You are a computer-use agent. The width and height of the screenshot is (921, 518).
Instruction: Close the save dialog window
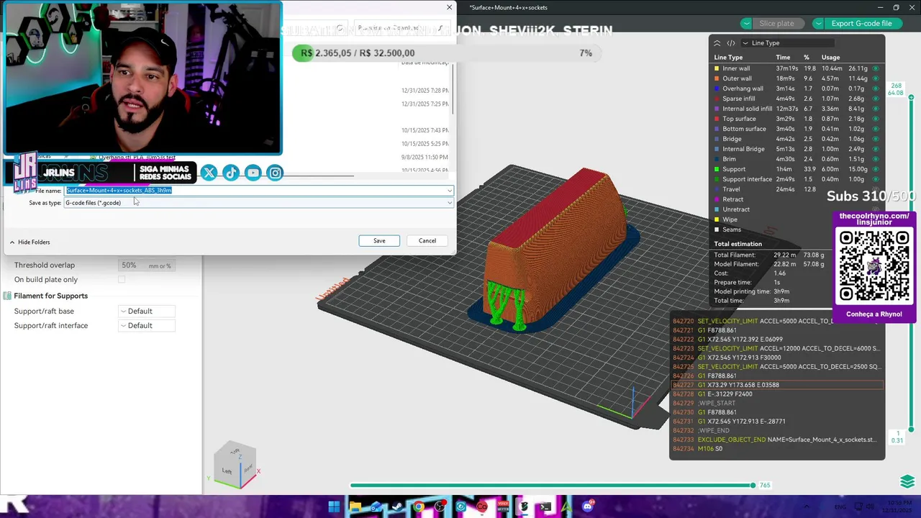(x=450, y=7)
